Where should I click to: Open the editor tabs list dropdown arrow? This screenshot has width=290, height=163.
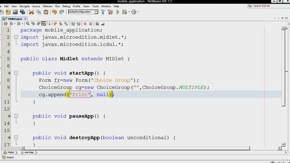coord(282,18)
